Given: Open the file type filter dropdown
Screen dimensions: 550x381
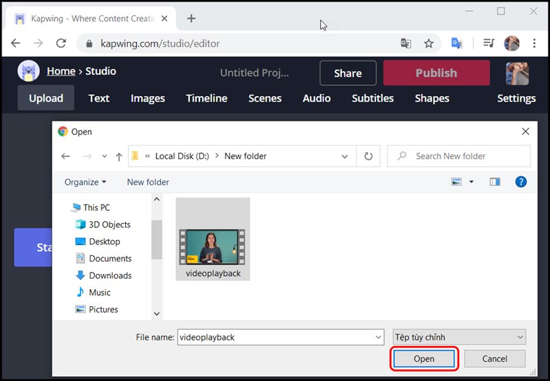Looking at the screenshot, I should [459, 337].
